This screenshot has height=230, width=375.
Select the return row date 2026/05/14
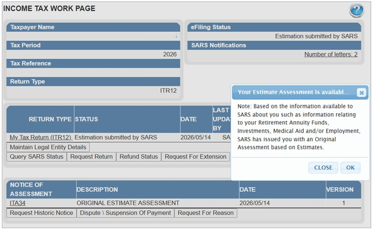[196, 138]
